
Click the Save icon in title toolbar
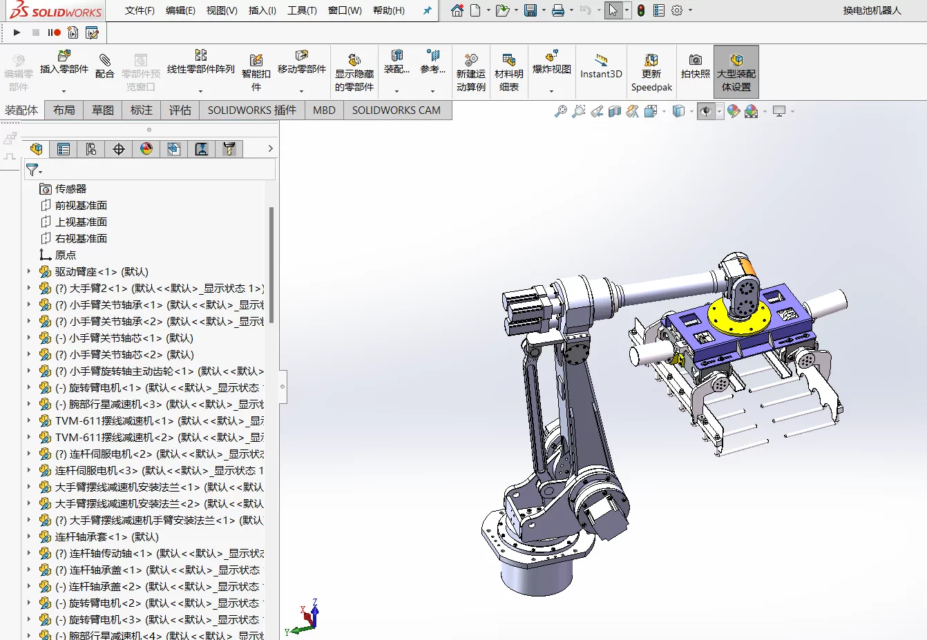[531, 10]
